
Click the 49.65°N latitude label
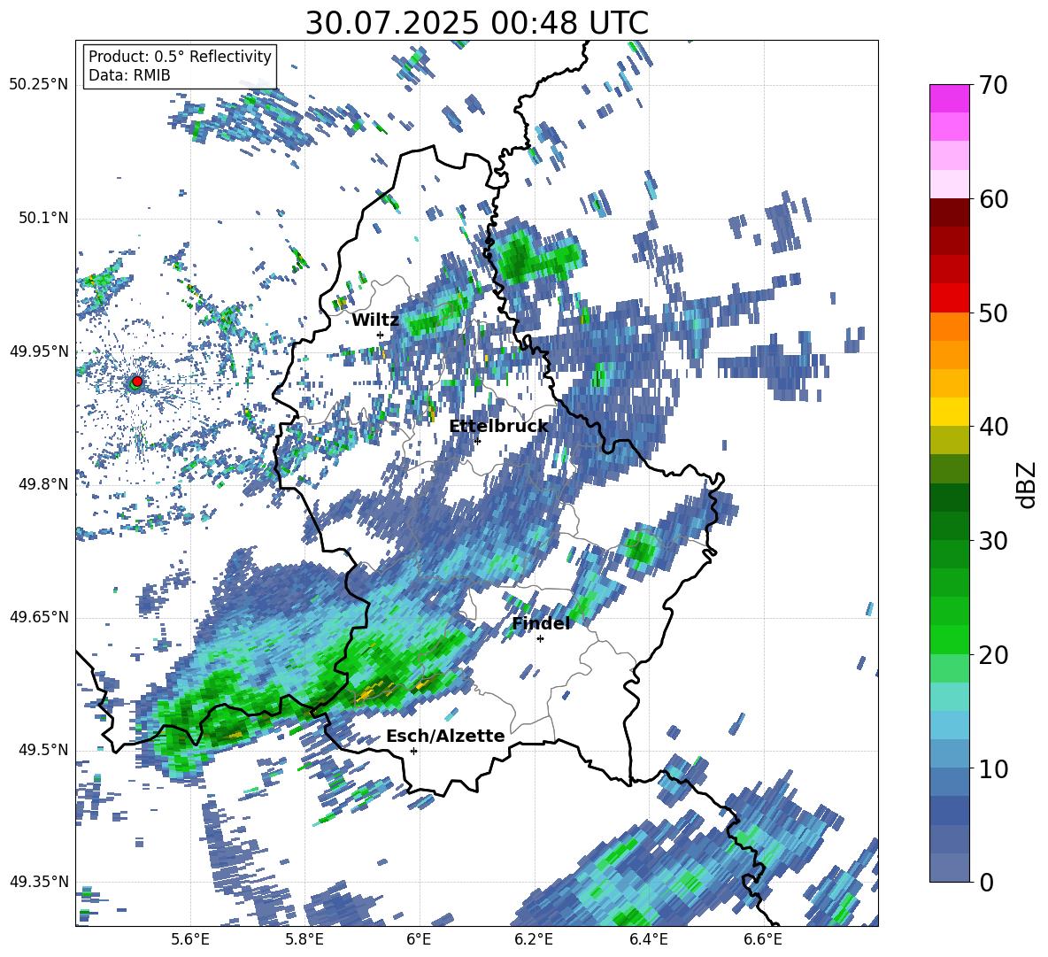coord(39,616)
